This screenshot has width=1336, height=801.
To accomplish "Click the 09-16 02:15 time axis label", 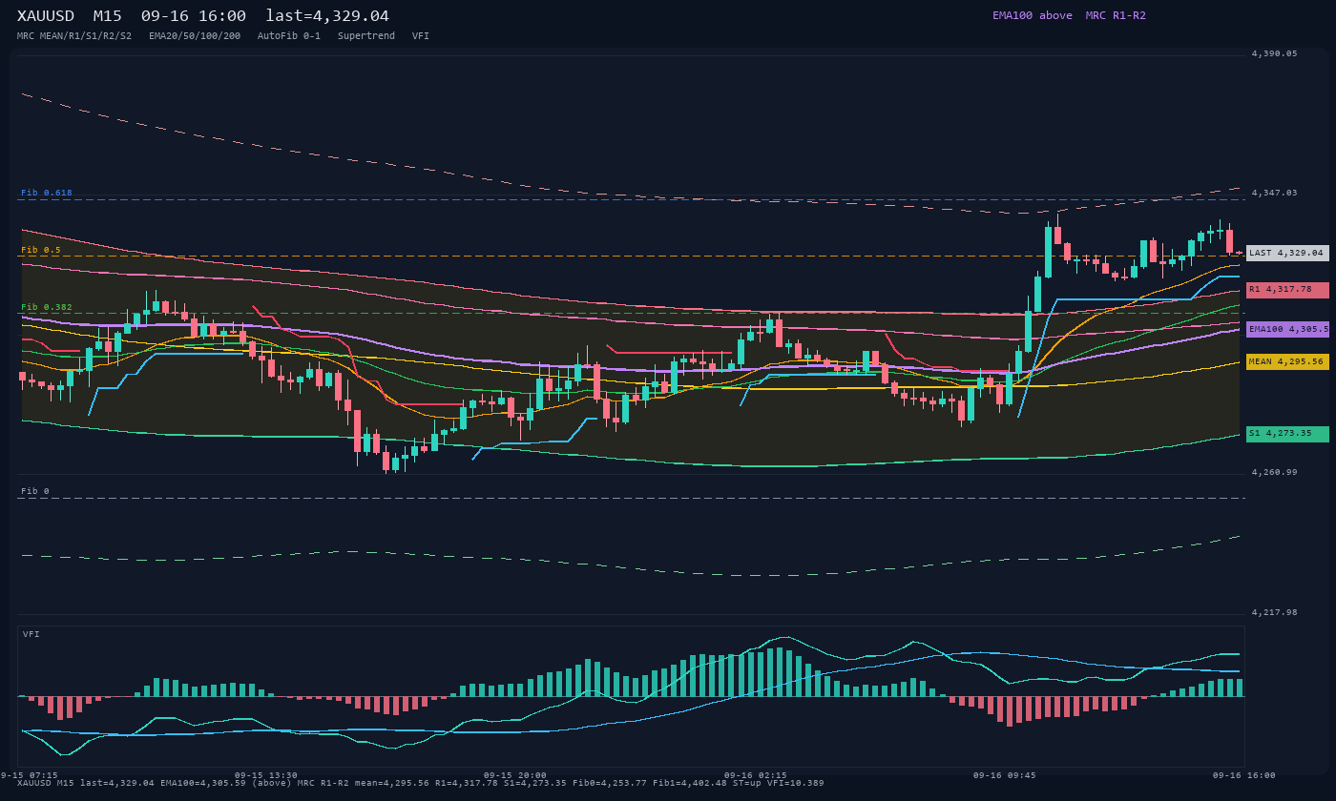I will (x=756, y=775).
